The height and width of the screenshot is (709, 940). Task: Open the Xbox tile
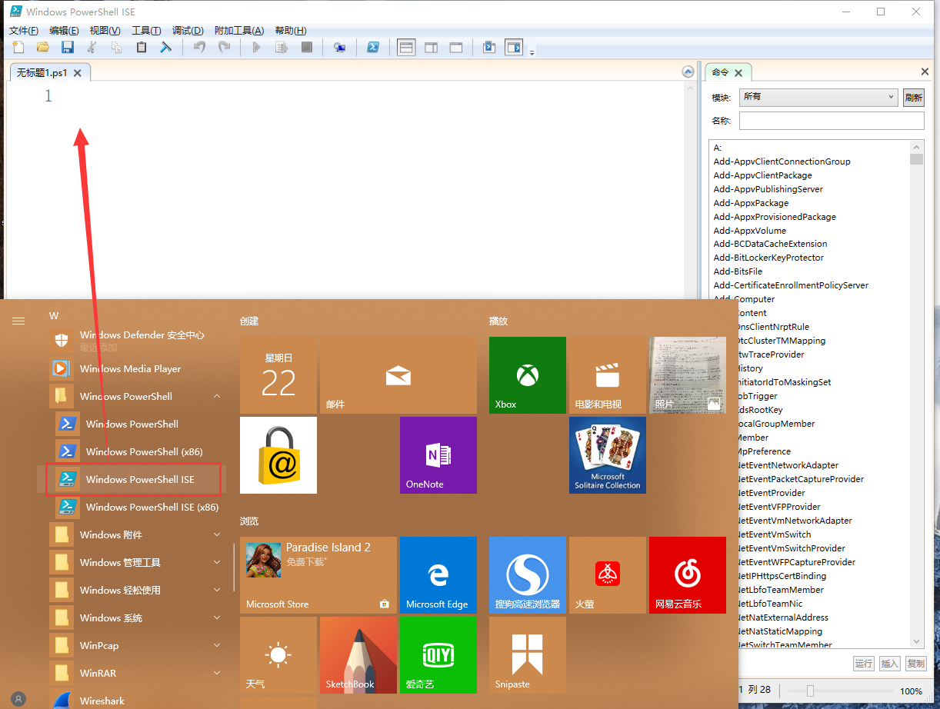[528, 375]
